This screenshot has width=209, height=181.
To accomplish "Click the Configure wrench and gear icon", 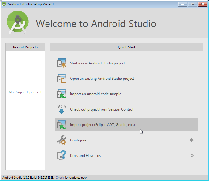I will click(62, 140).
